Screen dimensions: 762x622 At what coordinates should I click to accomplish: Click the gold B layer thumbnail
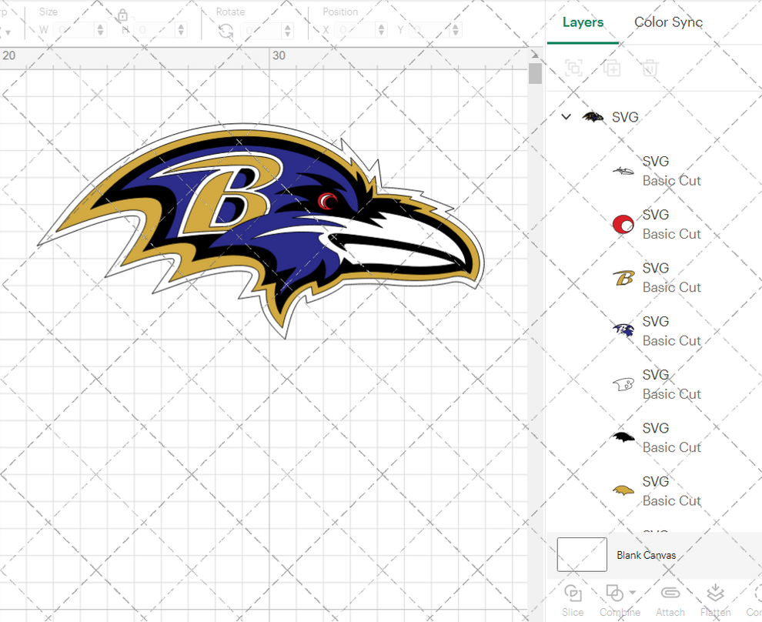pyautogui.click(x=622, y=277)
